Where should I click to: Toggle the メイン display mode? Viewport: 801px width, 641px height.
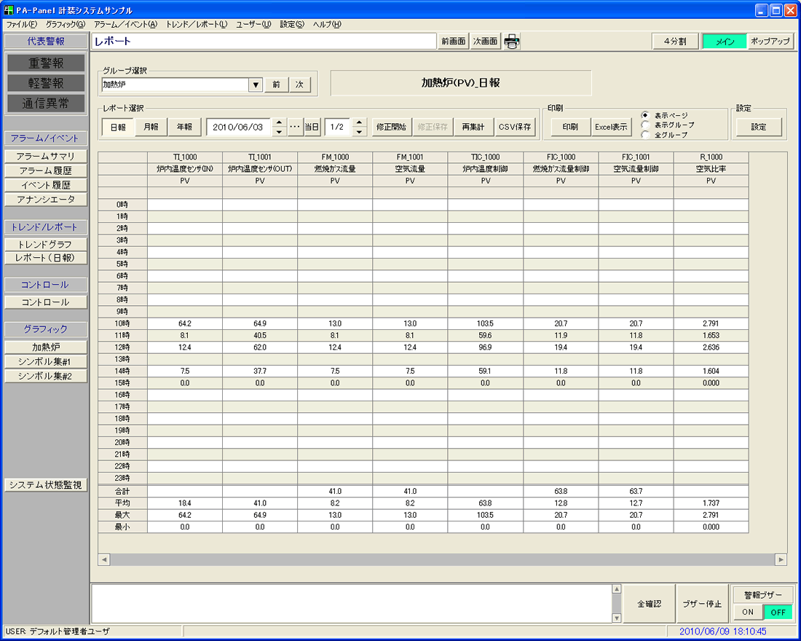coord(725,42)
